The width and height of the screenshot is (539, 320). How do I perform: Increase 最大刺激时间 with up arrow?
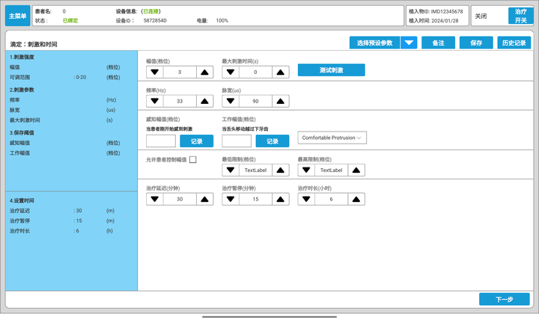[x=280, y=73]
